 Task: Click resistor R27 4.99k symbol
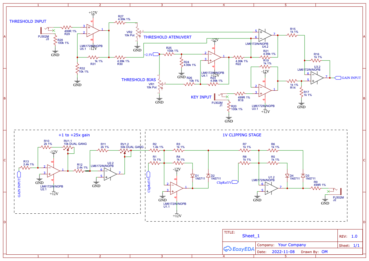[120, 23]
